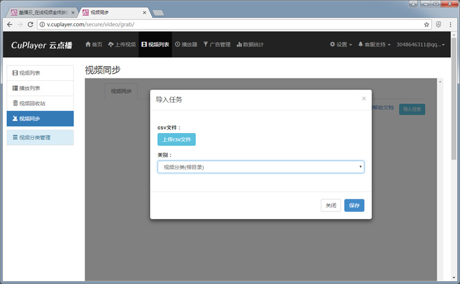
Task: Click the browser address bar
Action: coord(227,25)
